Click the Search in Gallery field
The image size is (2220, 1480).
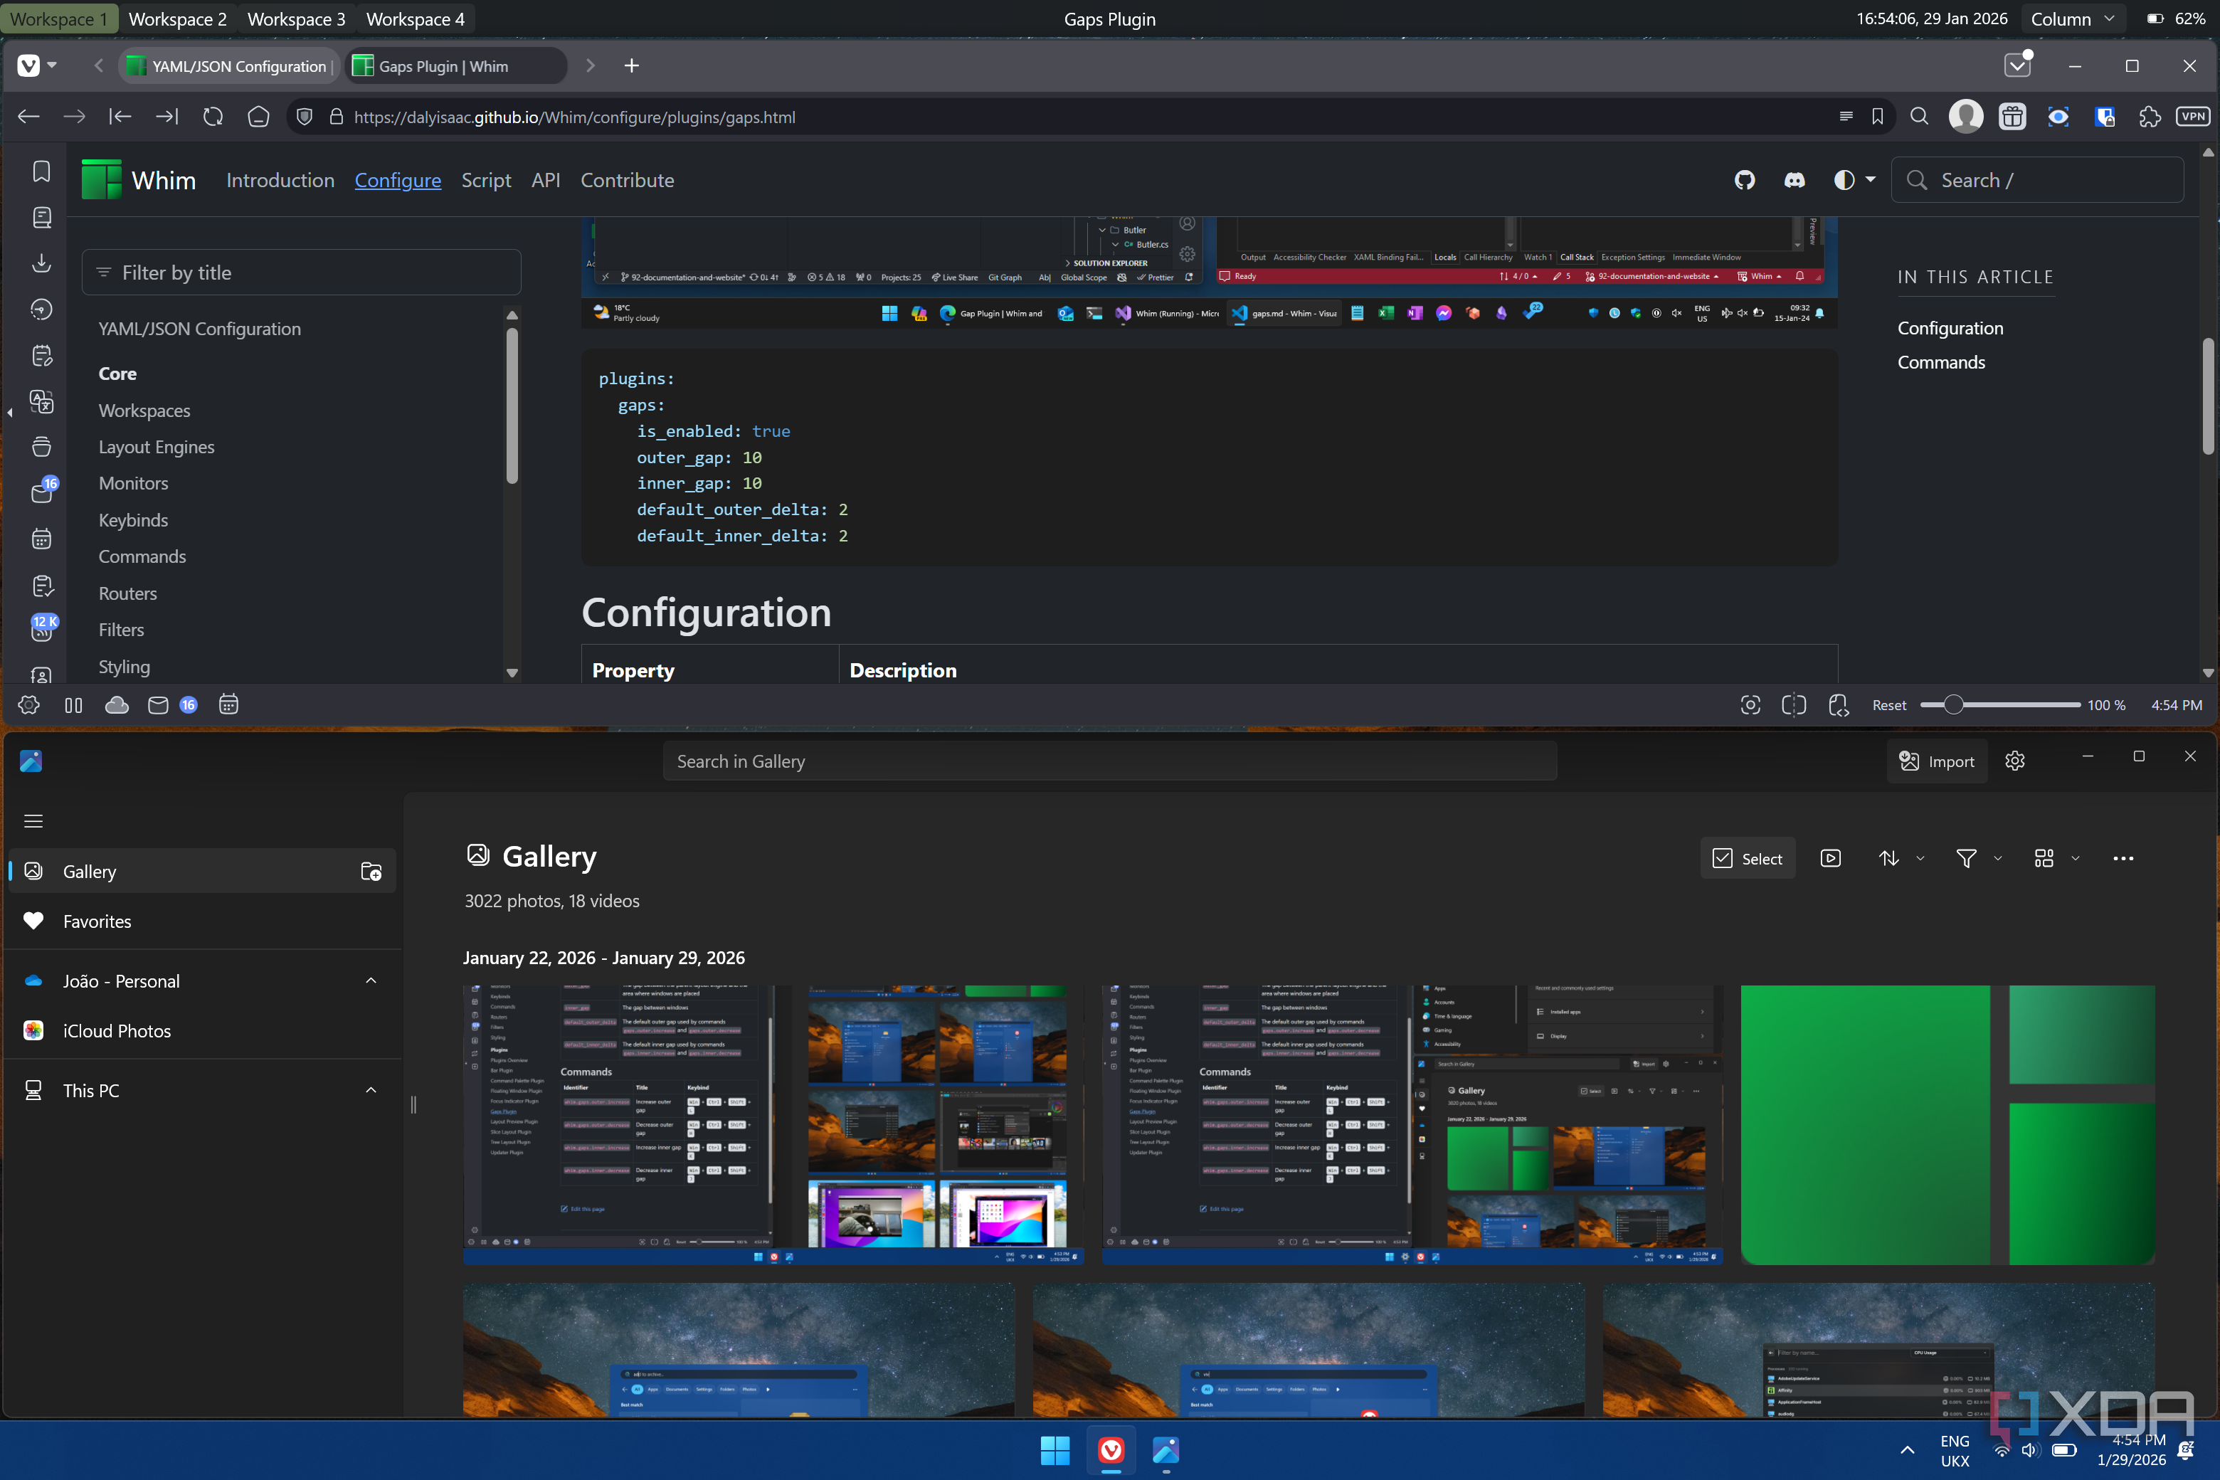1109,761
